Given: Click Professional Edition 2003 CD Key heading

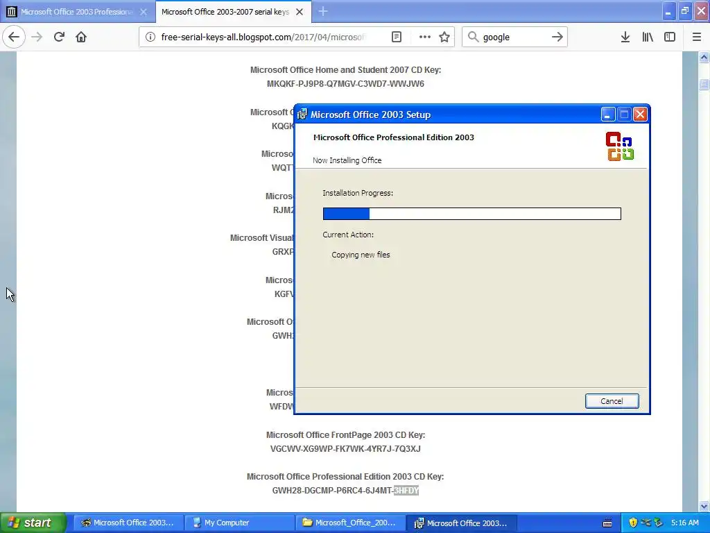Looking at the screenshot, I should tap(345, 476).
